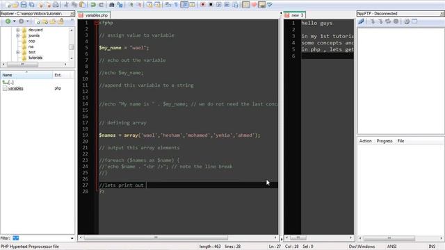Switch to the variables.php tab
The image size is (445, 250).
pyautogui.click(x=94, y=15)
